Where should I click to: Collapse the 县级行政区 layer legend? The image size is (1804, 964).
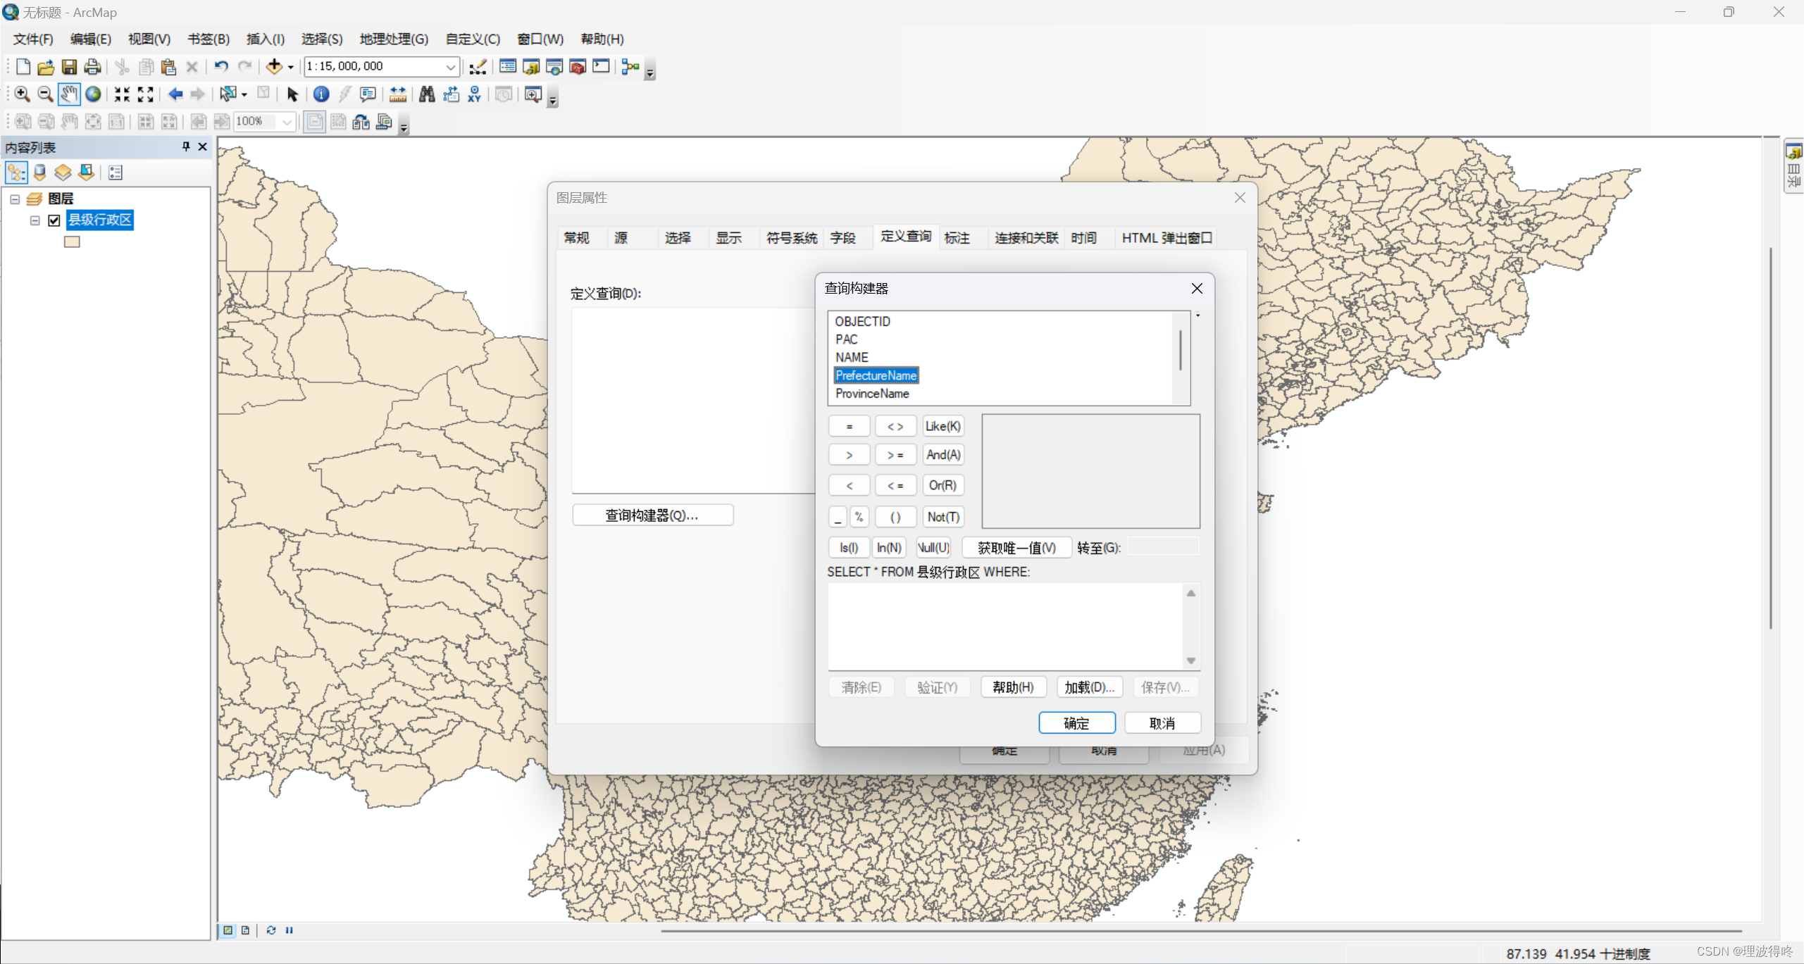(35, 220)
